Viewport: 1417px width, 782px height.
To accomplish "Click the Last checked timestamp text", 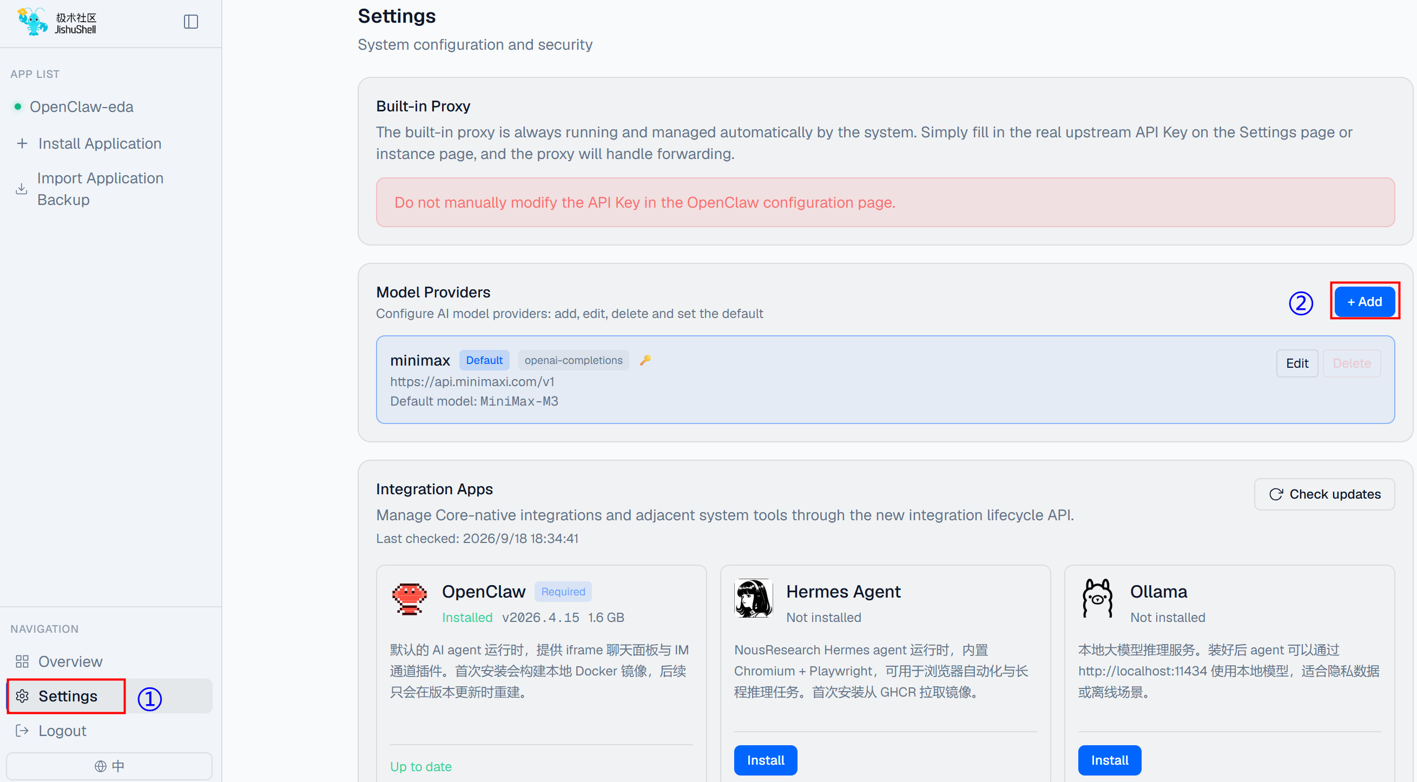I will [477, 538].
